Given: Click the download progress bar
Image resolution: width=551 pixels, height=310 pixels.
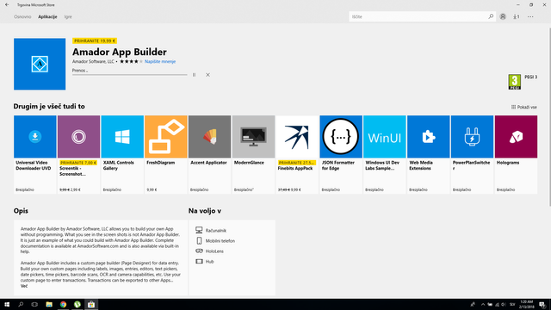Looking at the screenshot, I should point(130,75).
